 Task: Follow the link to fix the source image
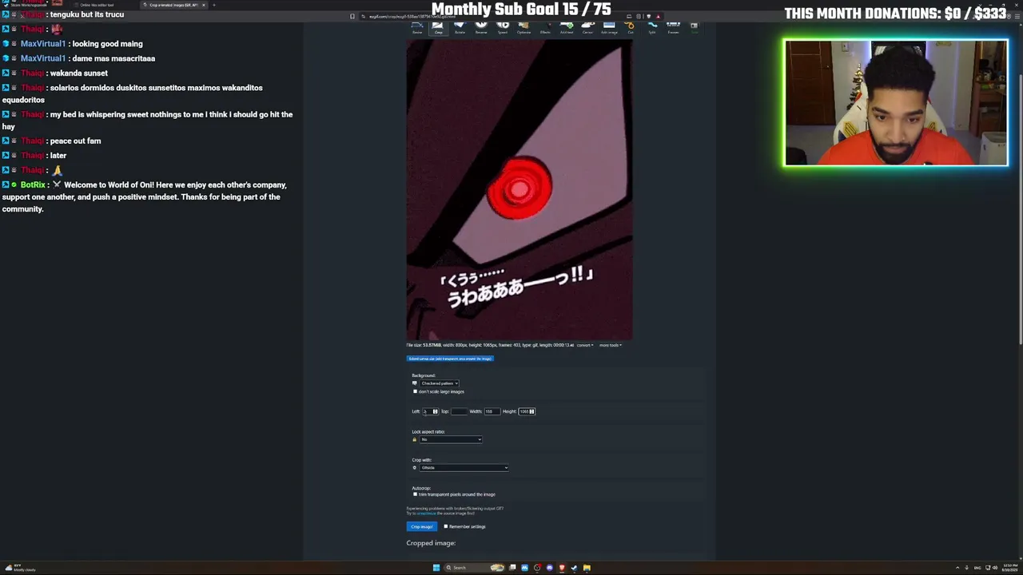pos(427,513)
